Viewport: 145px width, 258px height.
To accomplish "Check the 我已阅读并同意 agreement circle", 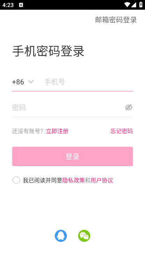I will 16,180.
